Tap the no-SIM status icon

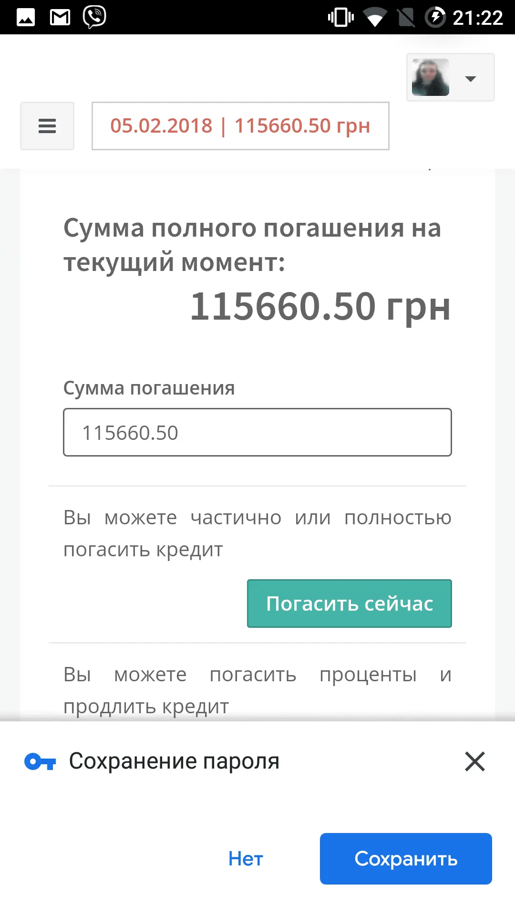point(406,18)
